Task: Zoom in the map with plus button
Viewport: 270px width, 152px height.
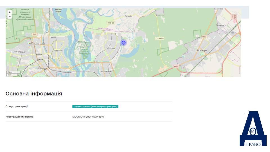Action: click(x=10, y=12)
